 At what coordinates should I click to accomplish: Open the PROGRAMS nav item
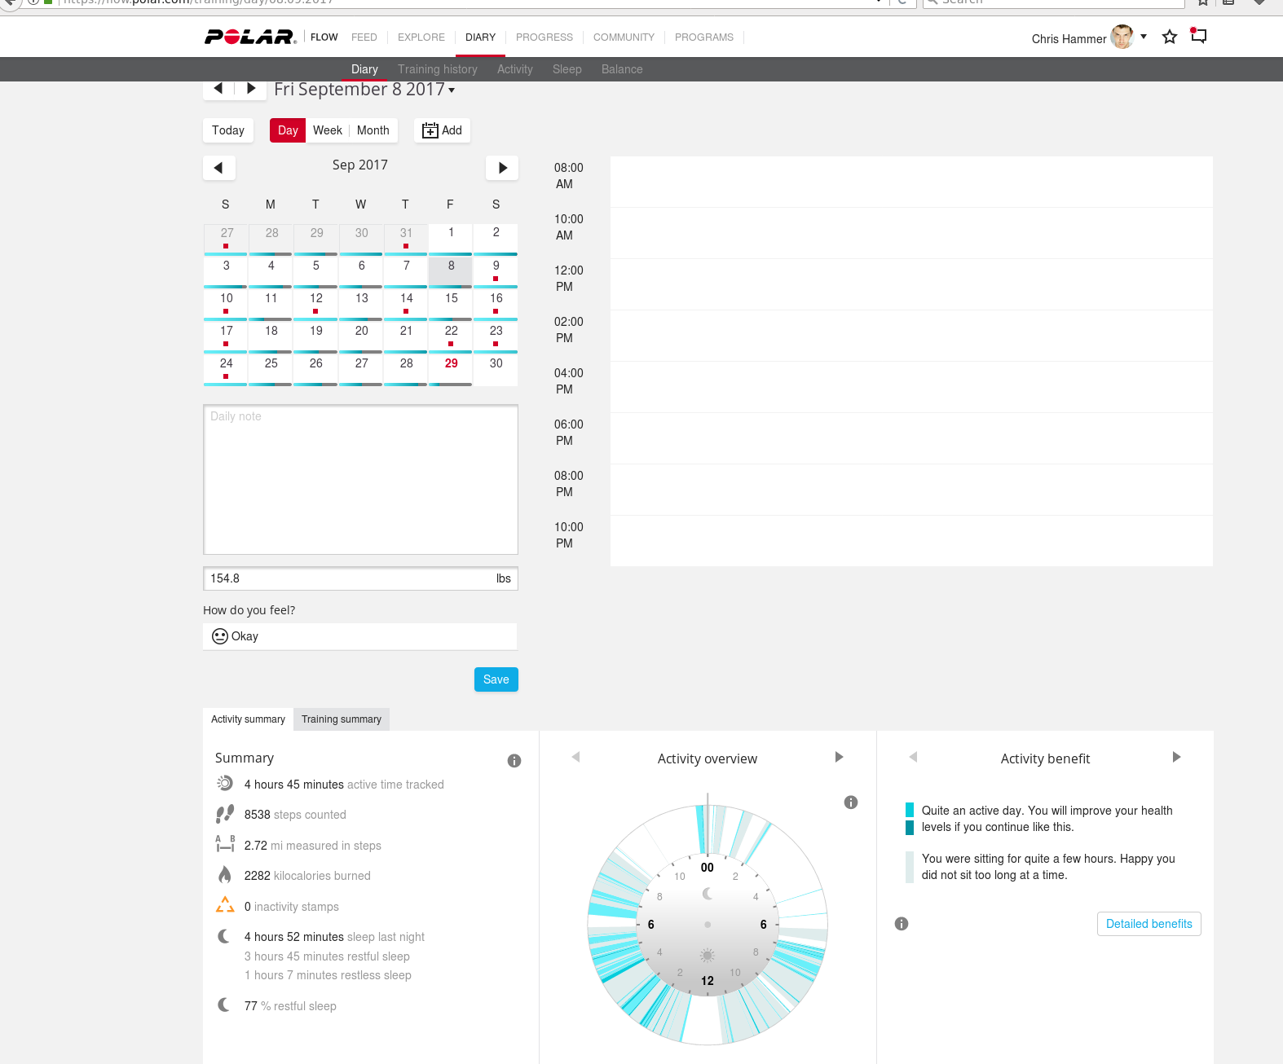click(704, 37)
